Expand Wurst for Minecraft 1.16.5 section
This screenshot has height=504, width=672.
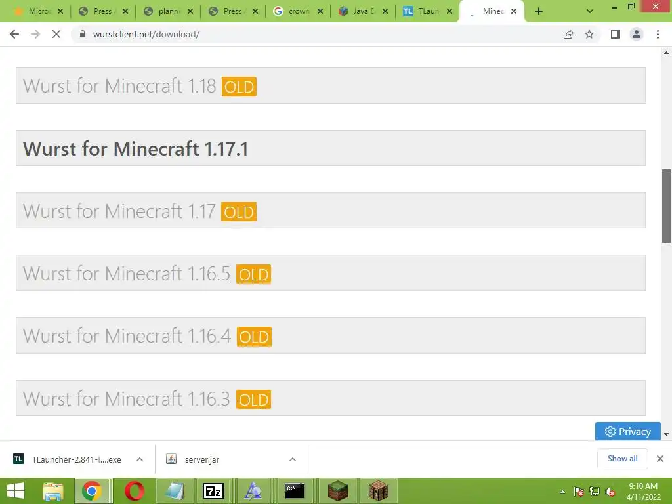tap(331, 273)
